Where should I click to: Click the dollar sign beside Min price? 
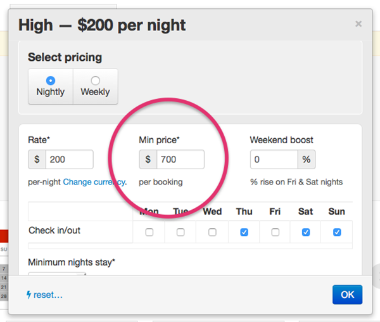pyautogui.click(x=148, y=159)
